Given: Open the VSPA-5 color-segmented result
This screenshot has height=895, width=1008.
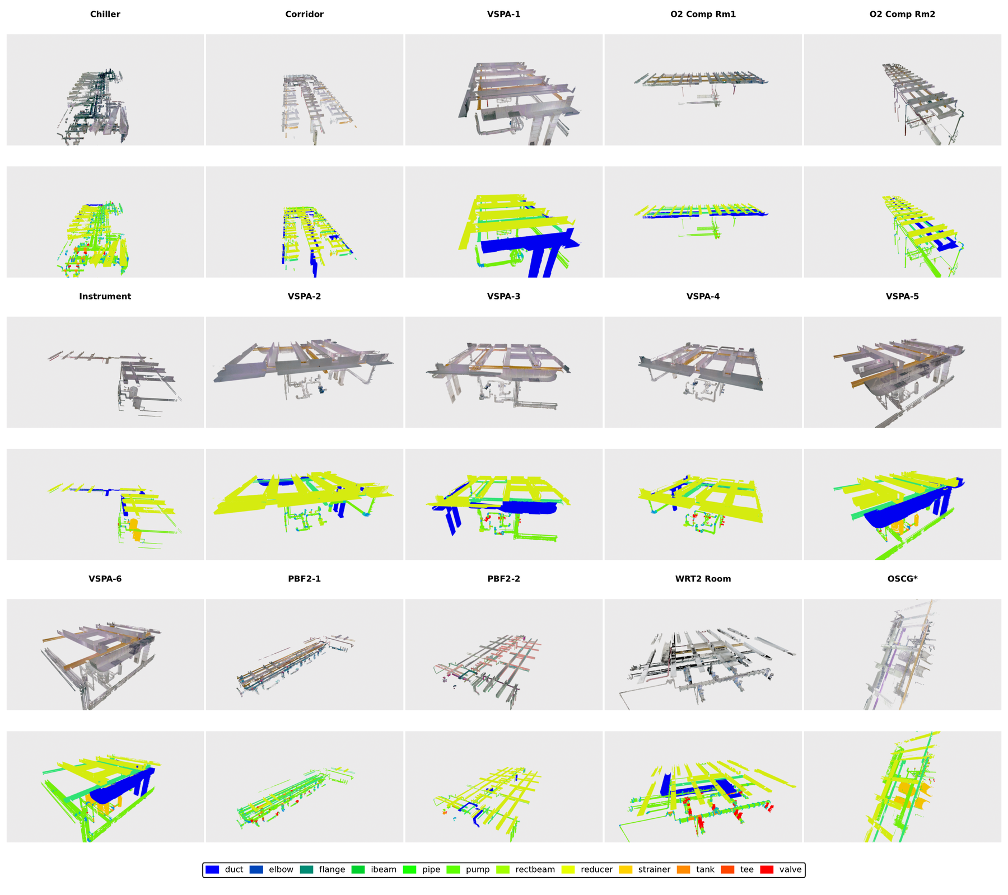Looking at the screenshot, I should point(903,504).
